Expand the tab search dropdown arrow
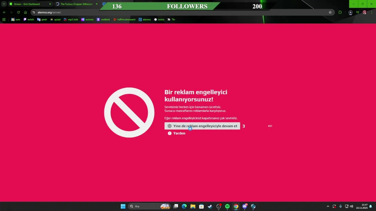Viewport: 376px width, 211px height. 4,4
